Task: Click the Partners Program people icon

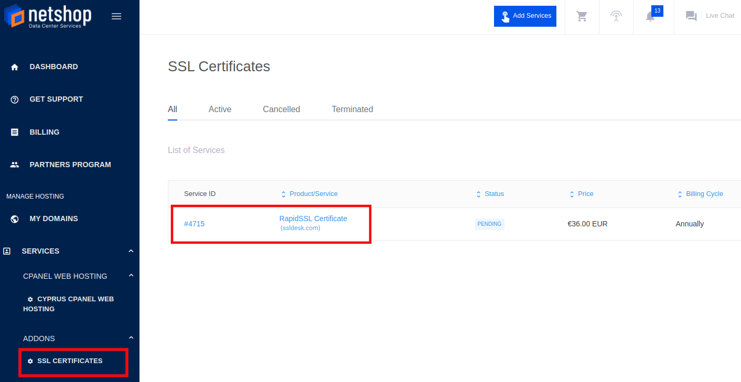Action: [x=15, y=165]
